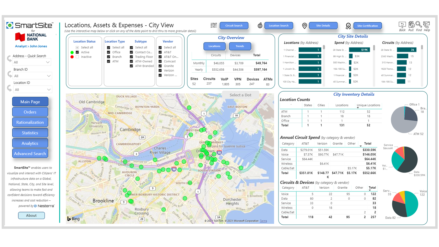This screenshot has width=439, height=247.
Task: Open the Rationalization page
Action: [x=30, y=122]
